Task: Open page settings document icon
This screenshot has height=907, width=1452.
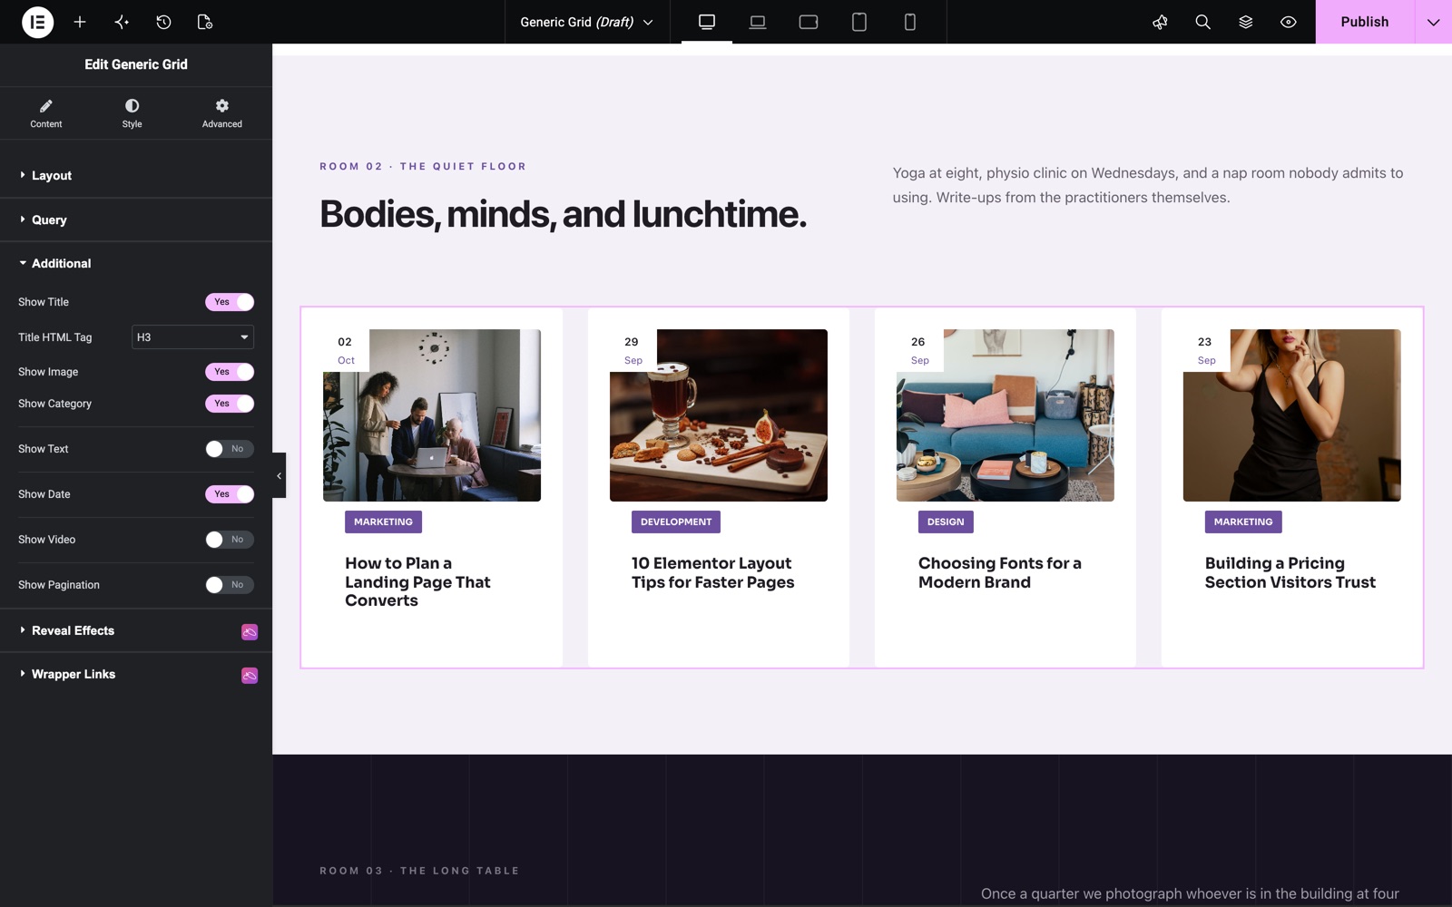Action: tap(205, 22)
